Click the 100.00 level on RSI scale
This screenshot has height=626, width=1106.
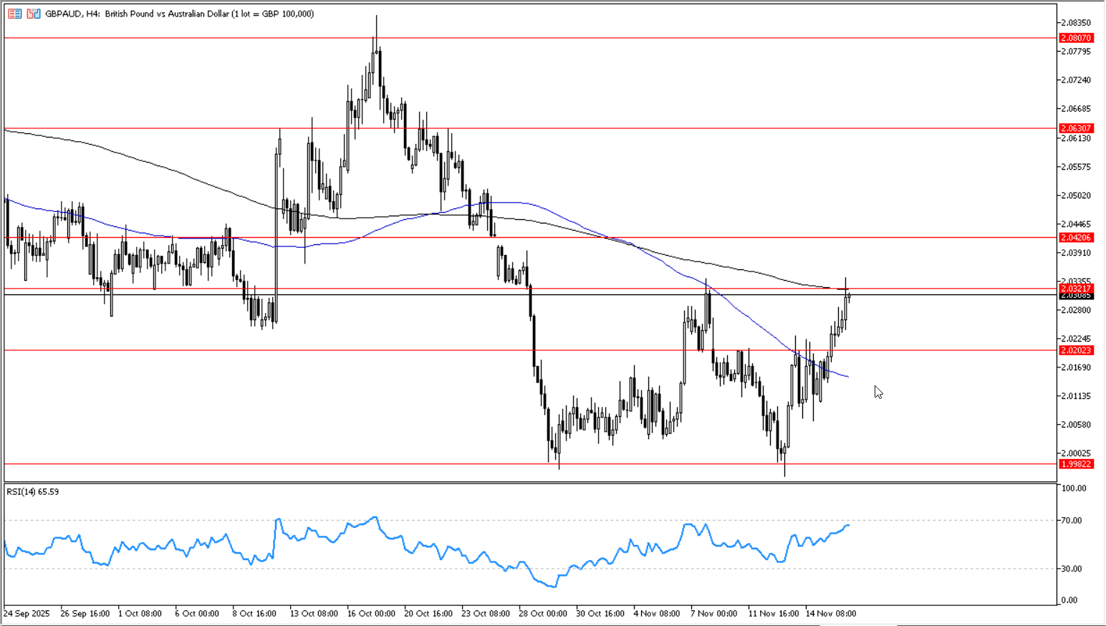coord(1074,488)
